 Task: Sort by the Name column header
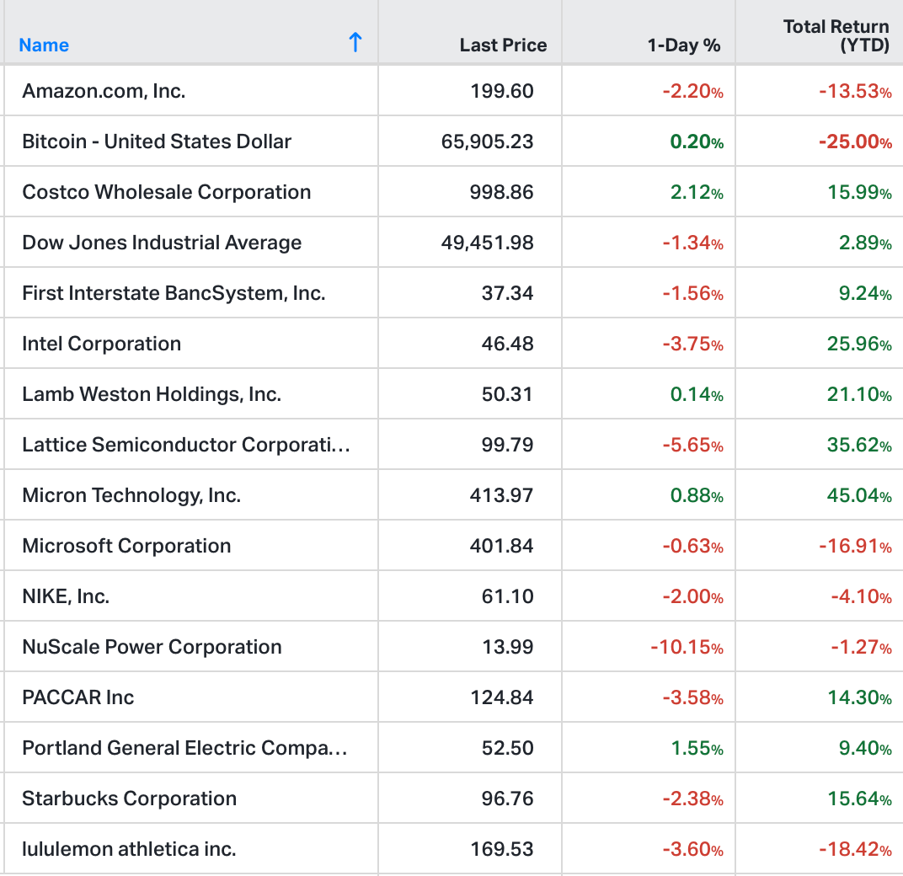pos(44,45)
